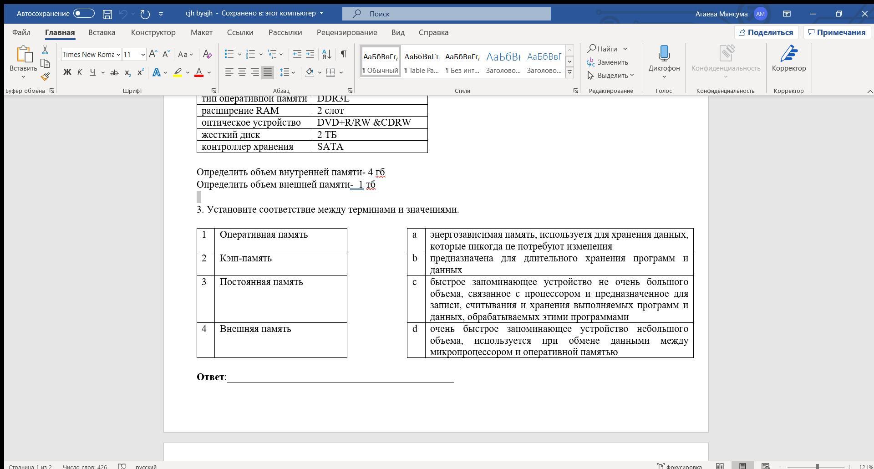
Task: Open the Вставка ribbon tab
Action: (102, 32)
